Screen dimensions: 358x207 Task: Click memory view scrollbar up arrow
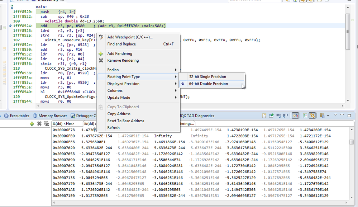(x=352, y=130)
